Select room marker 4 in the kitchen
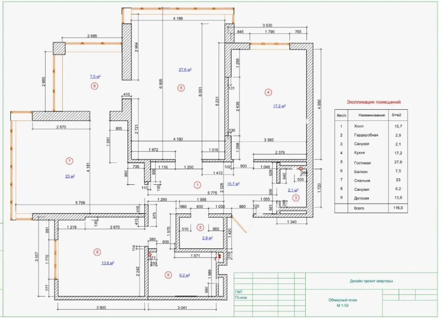This screenshot has width=439, height=318. 268,92
